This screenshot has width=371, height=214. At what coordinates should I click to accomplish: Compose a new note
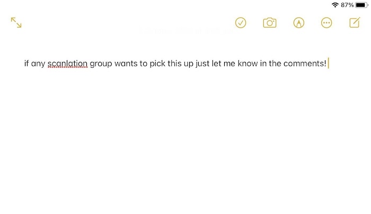[x=355, y=23]
